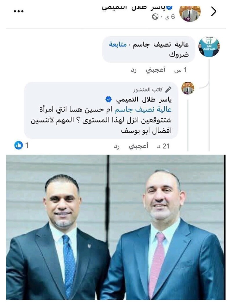Like the reply comment with أعجبني
The image size is (232, 306).
pos(138,146)
